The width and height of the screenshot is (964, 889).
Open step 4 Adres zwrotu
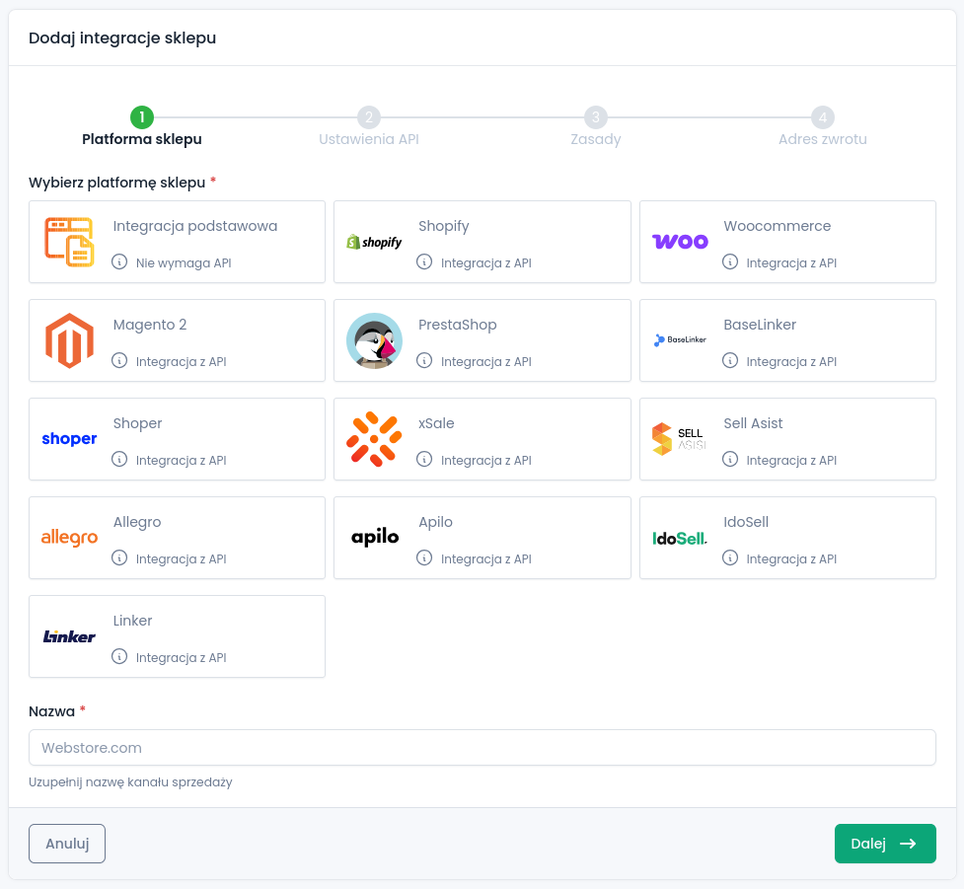(822, 118)
